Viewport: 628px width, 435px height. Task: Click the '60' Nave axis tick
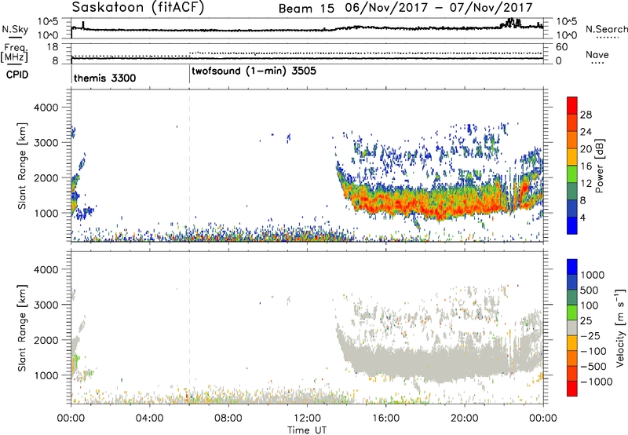[x=561, y=47]
